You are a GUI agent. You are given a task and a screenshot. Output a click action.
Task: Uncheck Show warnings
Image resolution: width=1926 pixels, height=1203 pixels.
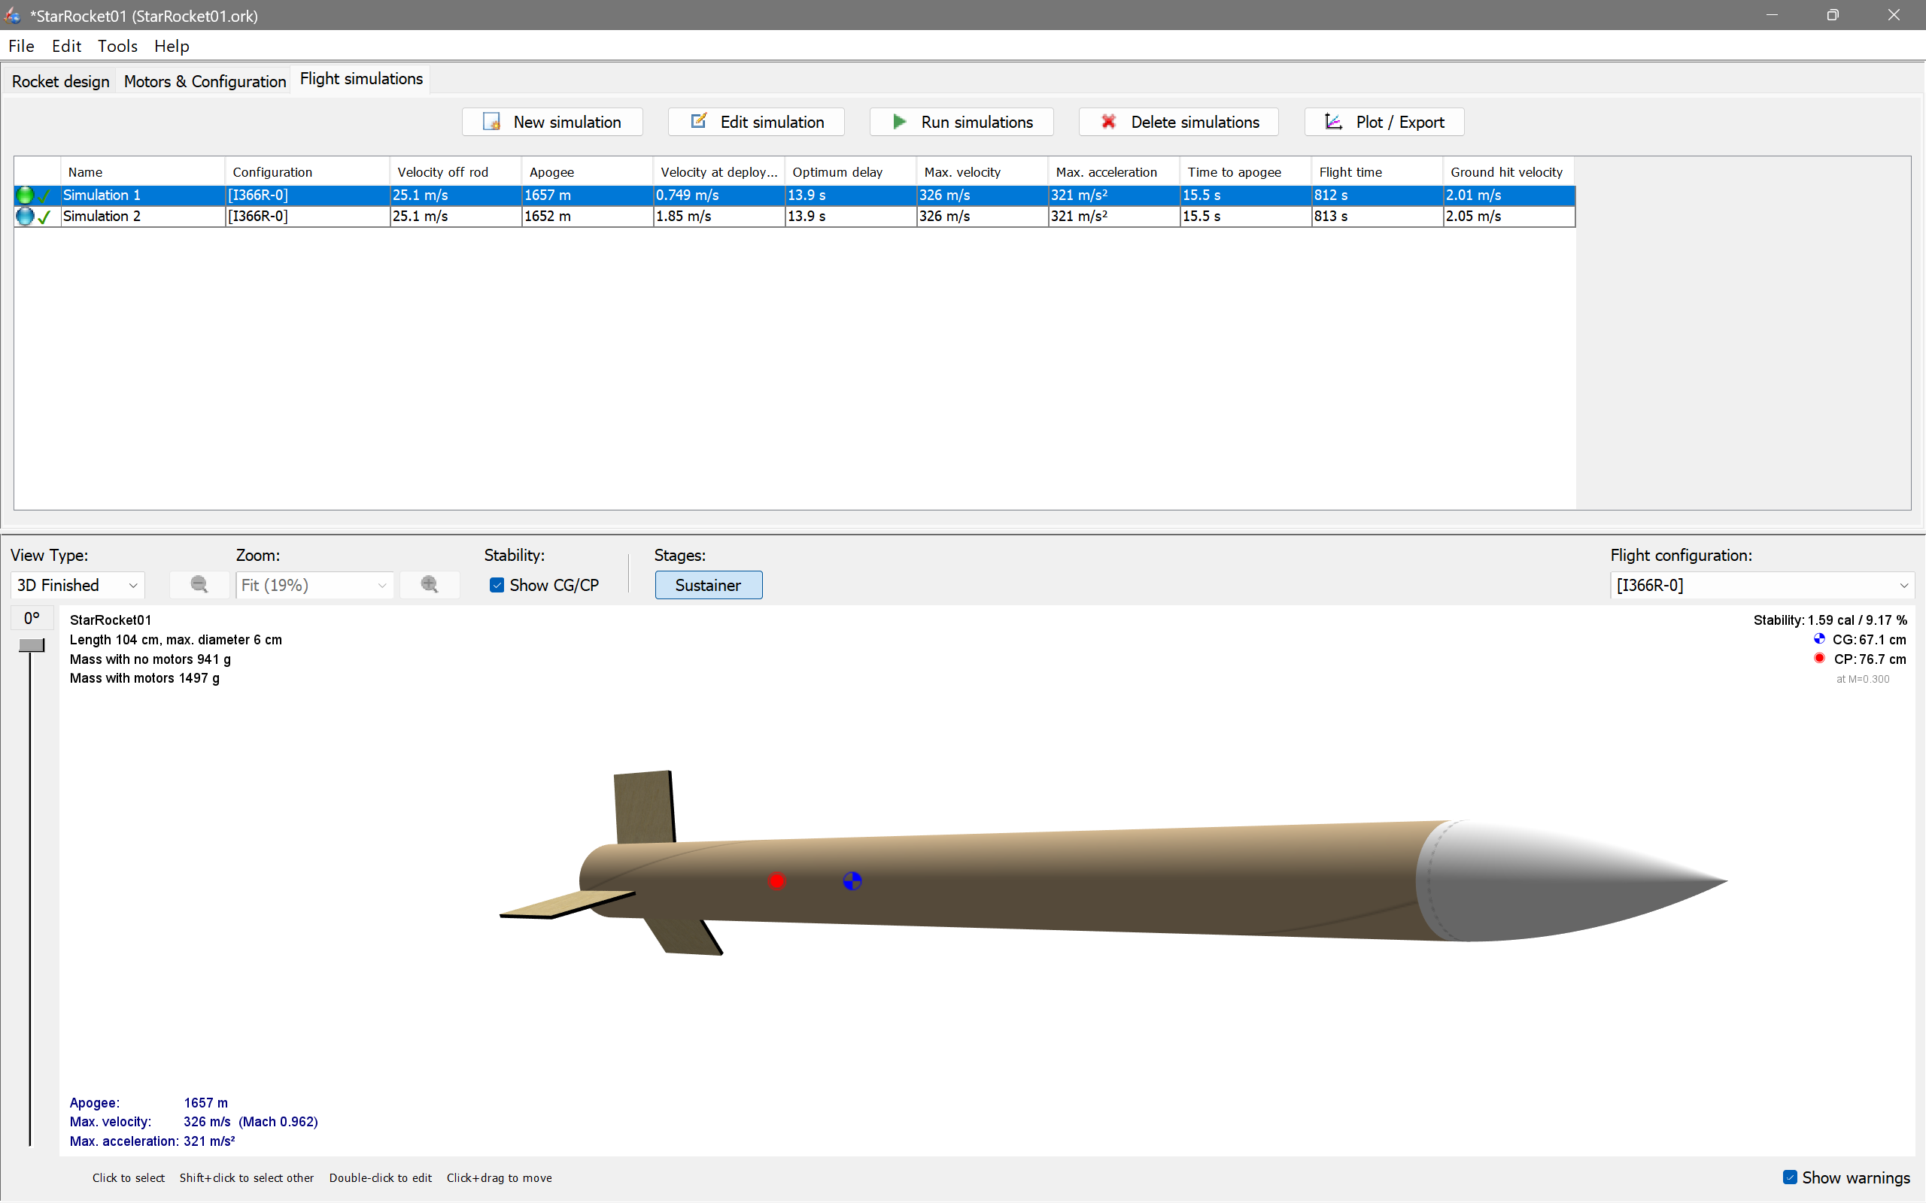(x=1791, y=1177)
